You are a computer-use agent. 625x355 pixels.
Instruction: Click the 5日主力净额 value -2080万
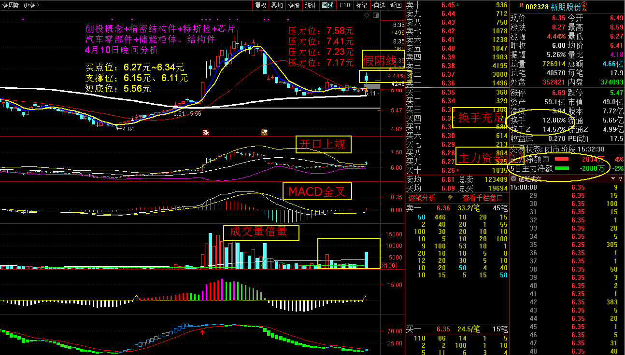tap(592, 169)
